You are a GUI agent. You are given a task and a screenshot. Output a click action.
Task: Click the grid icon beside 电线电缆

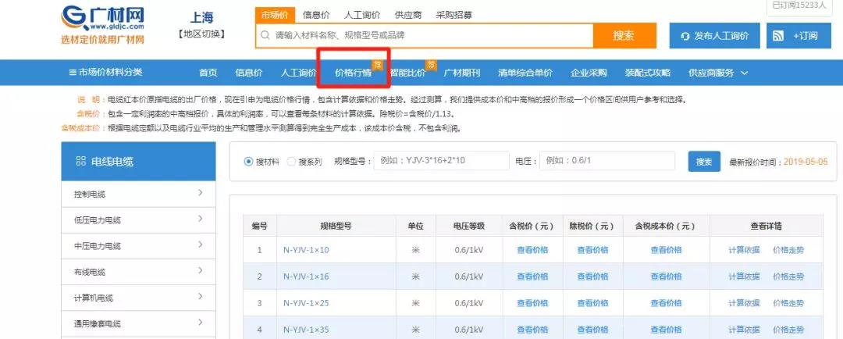(80, 161)
